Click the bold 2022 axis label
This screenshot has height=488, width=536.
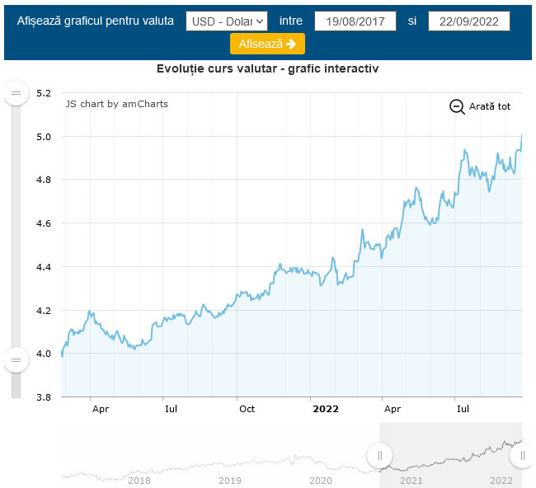click(326, 409)
